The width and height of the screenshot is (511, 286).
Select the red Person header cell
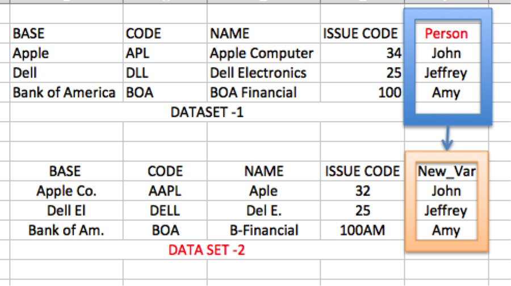(x=446, y=33)
